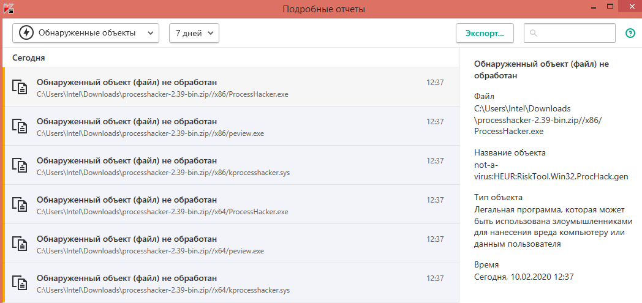Click path ending x86/kprocesshacker.sys in the list
The image size is (642, 303).
[x=163, y=173]
